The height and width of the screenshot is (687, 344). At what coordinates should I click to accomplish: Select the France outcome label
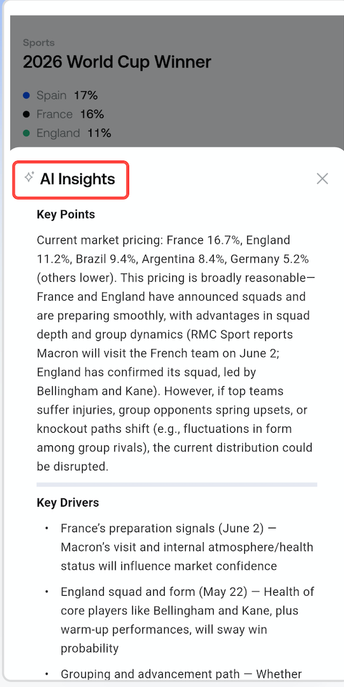(54, 114)
